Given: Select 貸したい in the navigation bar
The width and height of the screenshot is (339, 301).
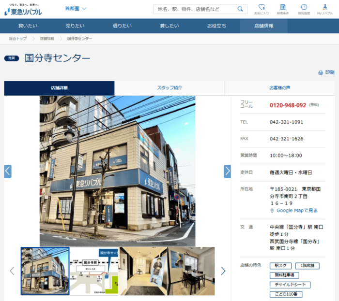Looking at the screenshot, I should coord(169,26).
